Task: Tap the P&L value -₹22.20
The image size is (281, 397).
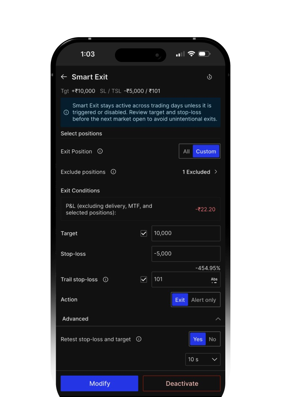Action: (x=205, y=209)
